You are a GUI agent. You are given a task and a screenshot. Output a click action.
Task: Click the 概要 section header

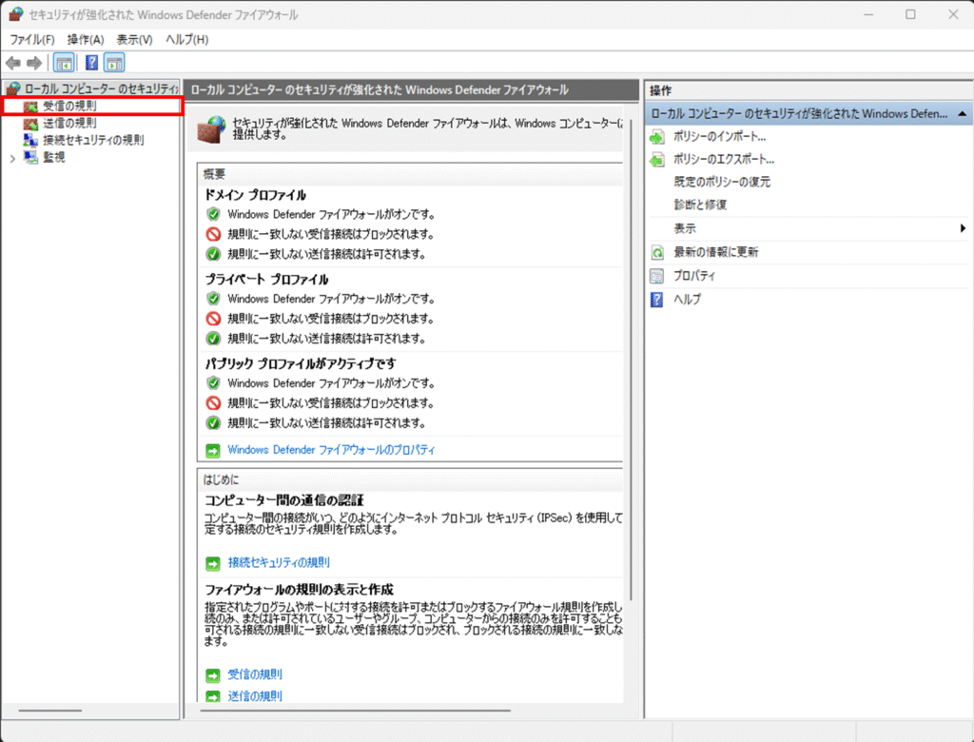pyautogui.click(x=214, y=175)
